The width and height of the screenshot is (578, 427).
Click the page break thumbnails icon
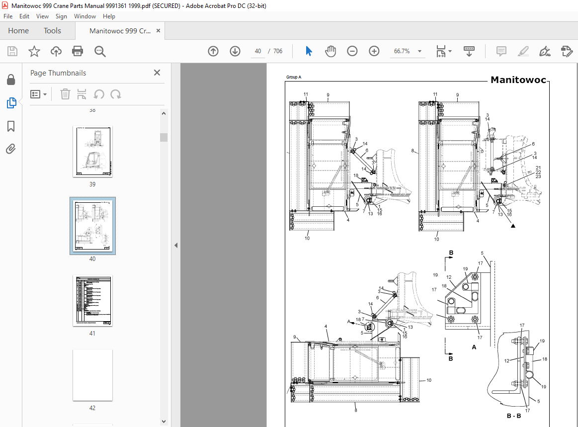[82, 94]
